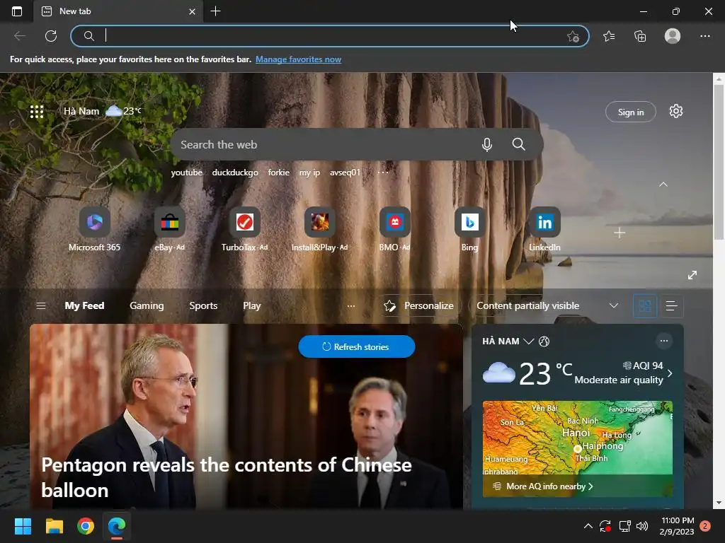Open Settings and more ellipsis menu

click(704, 36)
